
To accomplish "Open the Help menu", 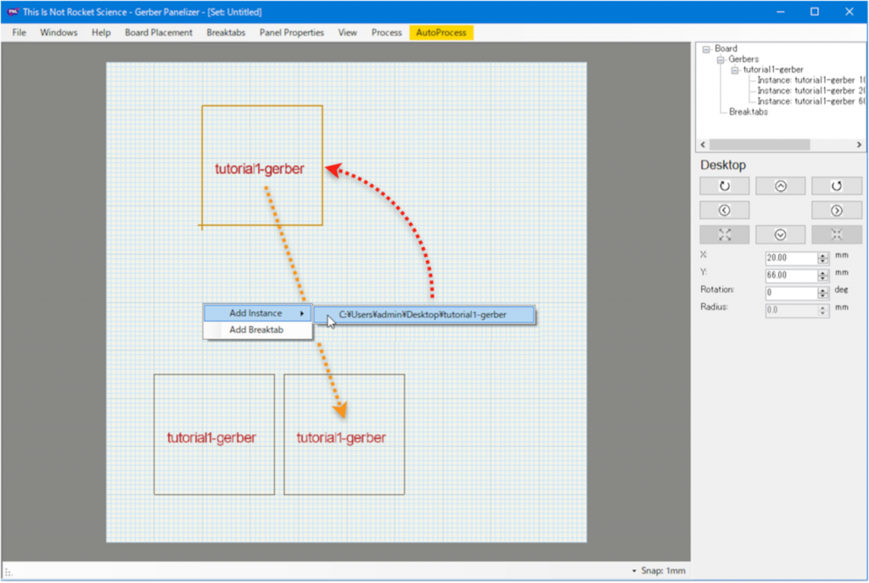I will click(x=101, y=33).
